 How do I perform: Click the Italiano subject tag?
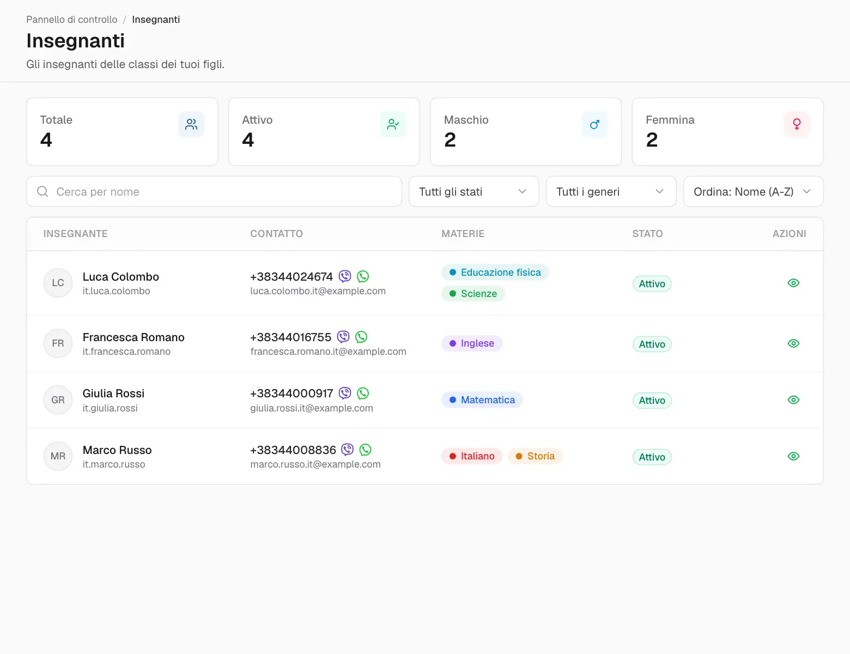tap(472, 456)
